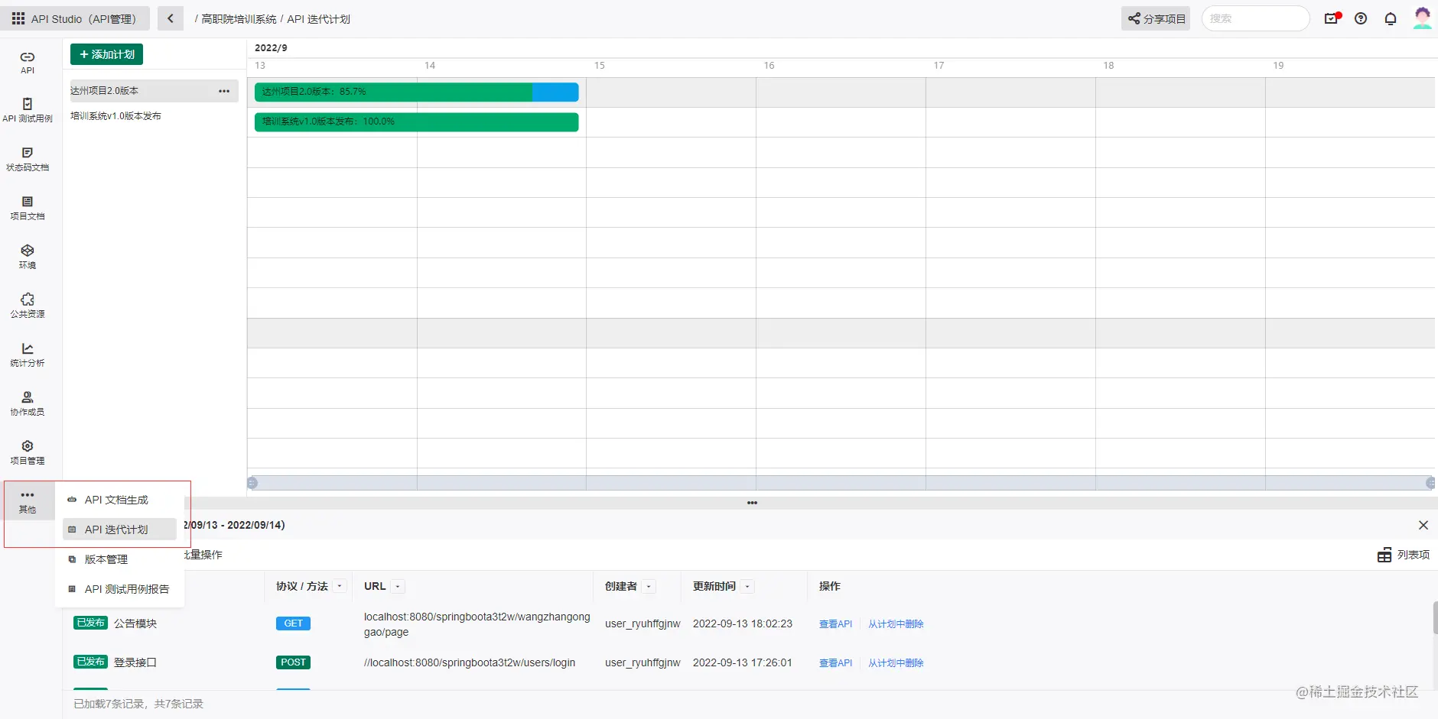Click 从计划中删除 for 公告模块 row
1438x719 pixels.
click(x=896, y=624)
